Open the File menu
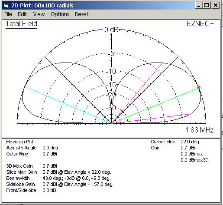The image size is (223, 205). (8, 14)
